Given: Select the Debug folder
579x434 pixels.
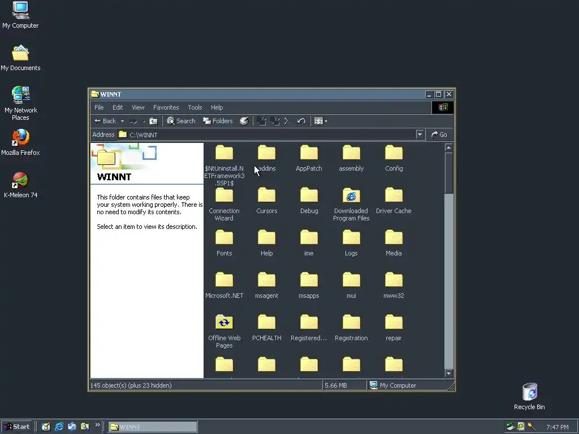Looking at the screenshot, I should [x=309, y=201].
